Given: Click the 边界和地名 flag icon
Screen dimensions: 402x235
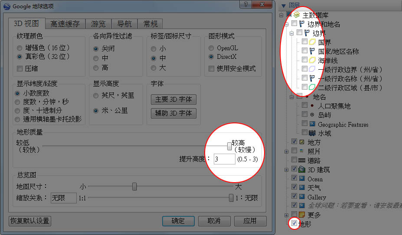Looking at the screenshot, I should [x=302, y=24].
